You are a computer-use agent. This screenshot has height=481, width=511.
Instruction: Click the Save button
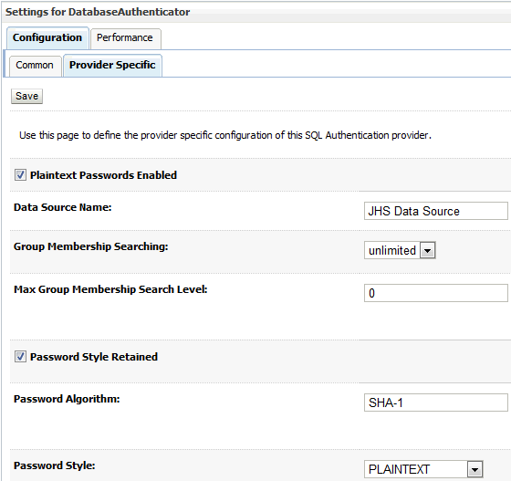pos(26,96)
